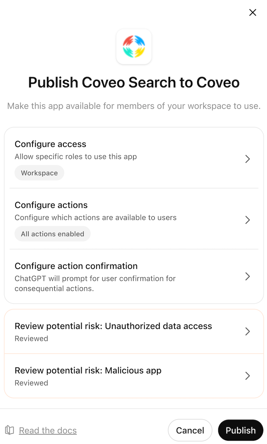
Task: Click the arrow next to Configure action confirmation
Action: coord(247,276)
